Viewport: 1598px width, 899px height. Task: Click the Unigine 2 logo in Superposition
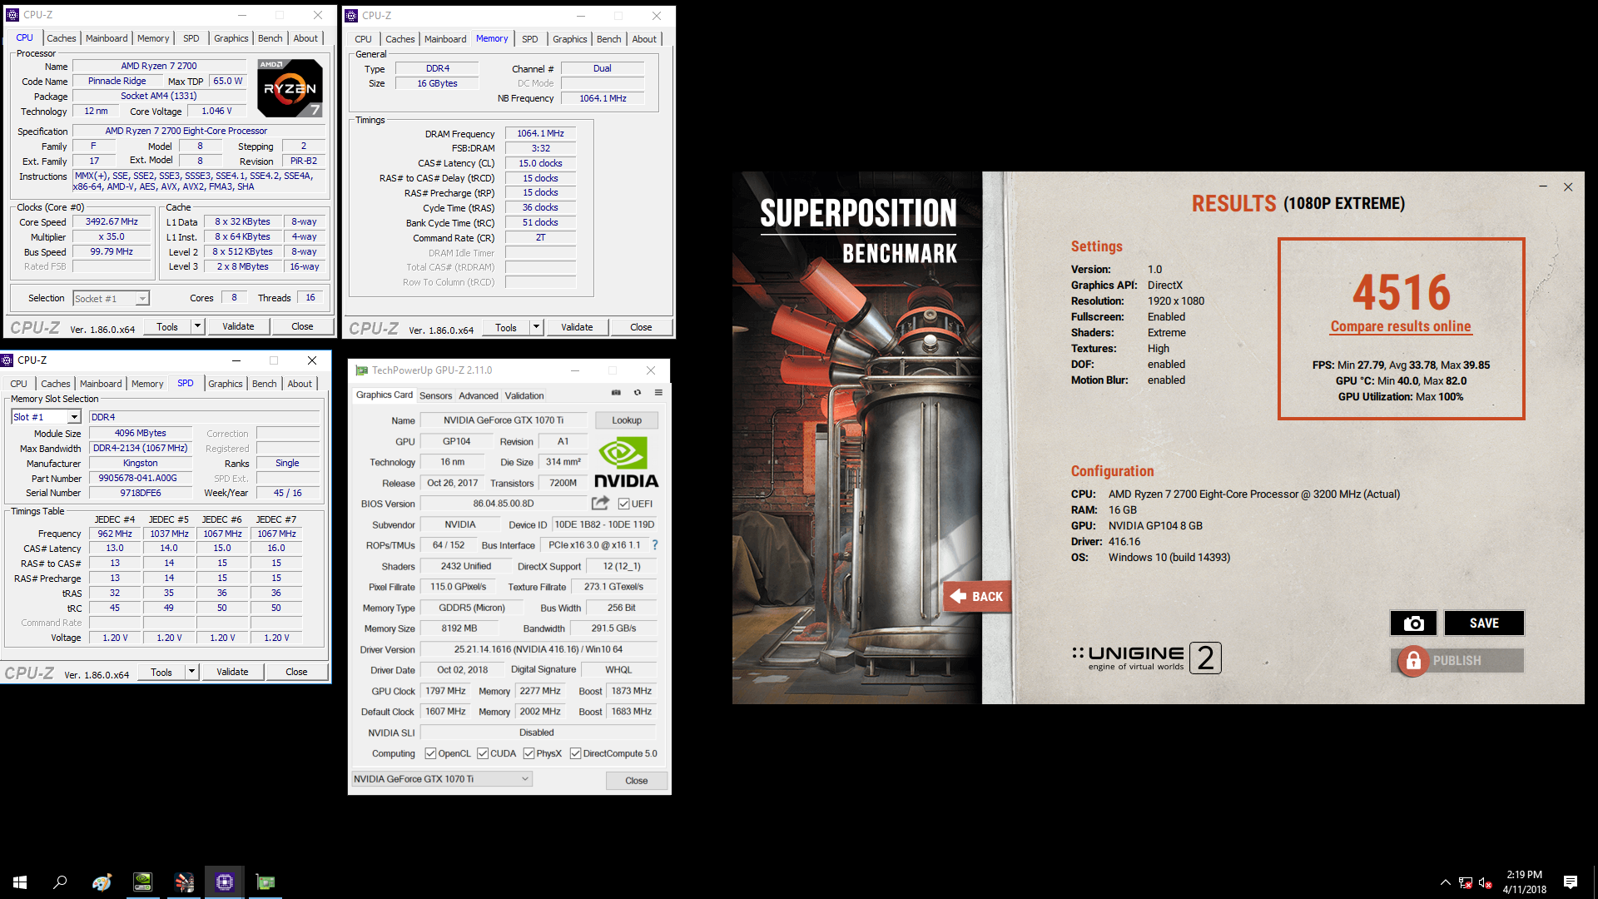(1147, 658)
